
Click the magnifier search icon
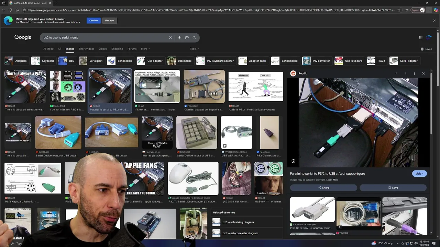[194, 38]
